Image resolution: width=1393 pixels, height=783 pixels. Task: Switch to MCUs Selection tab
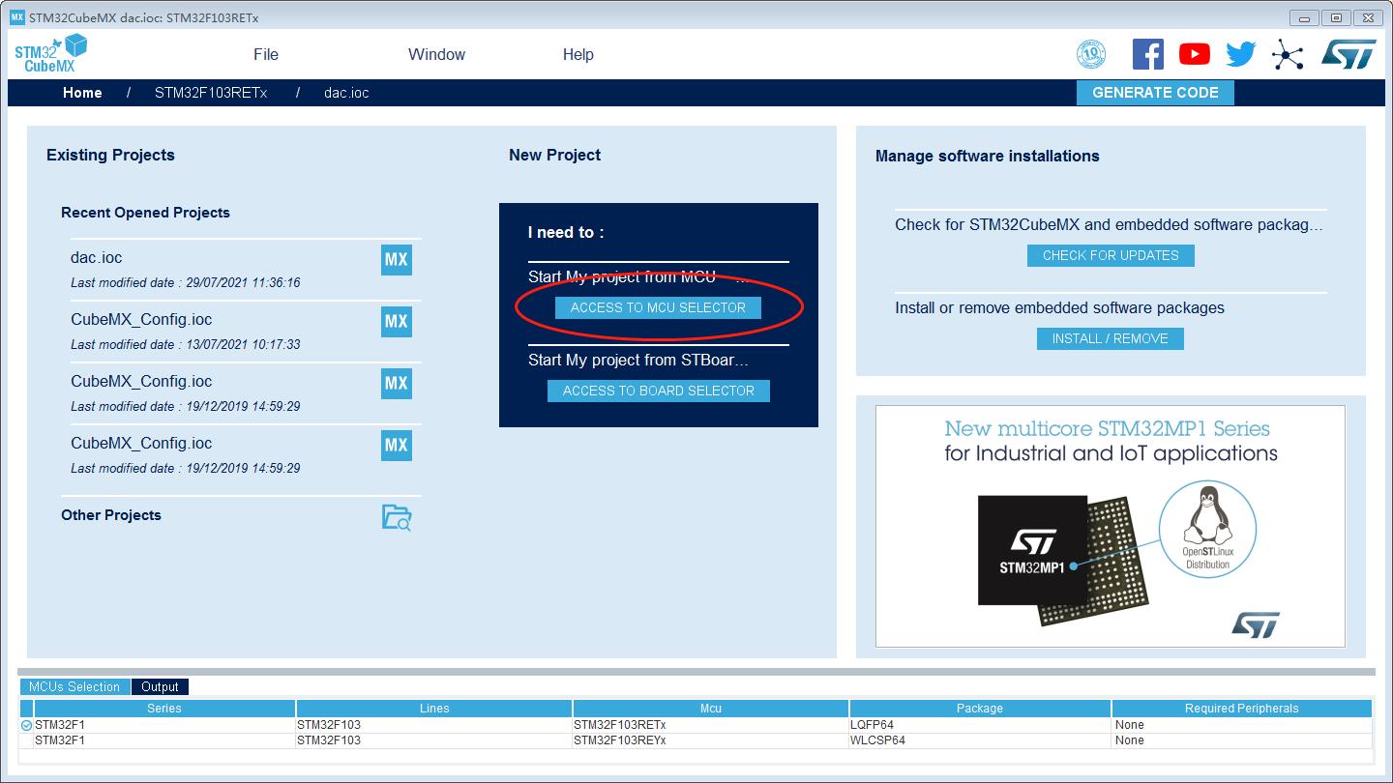(74, 686)
